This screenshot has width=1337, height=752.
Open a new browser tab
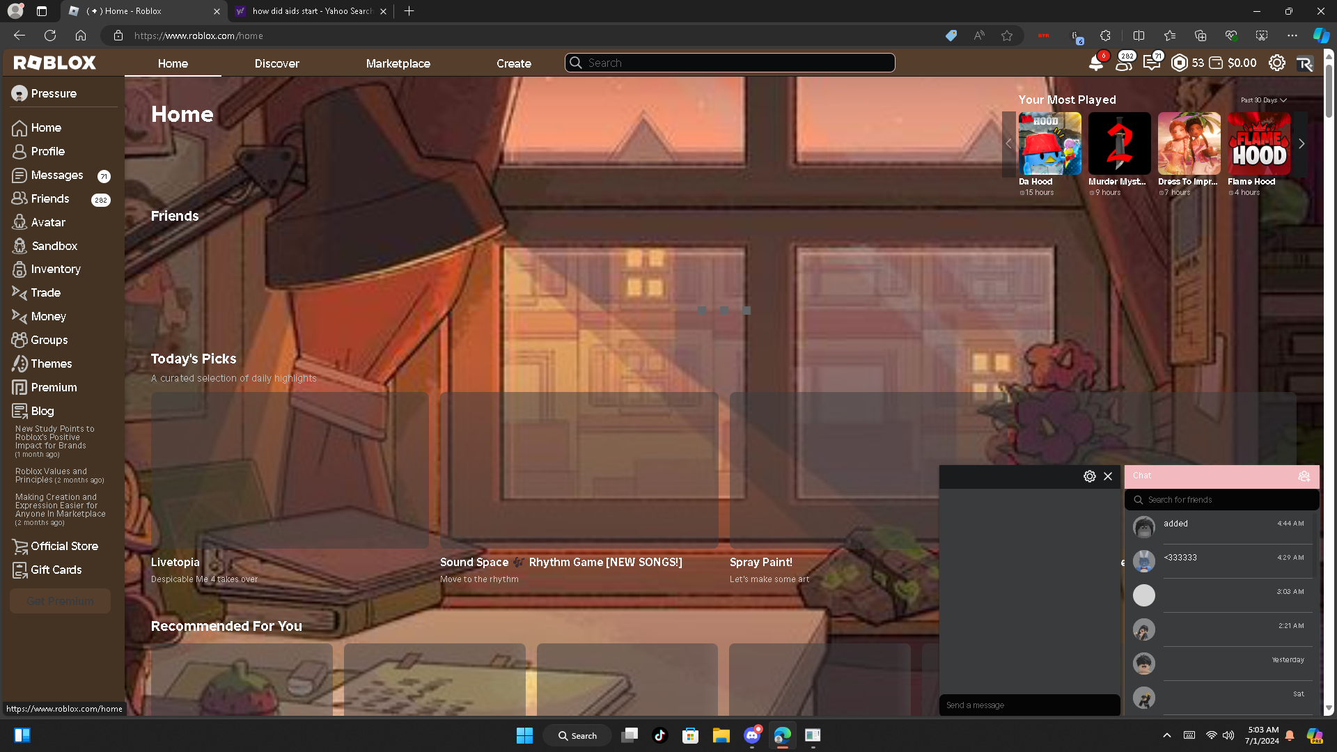(409, 11)
